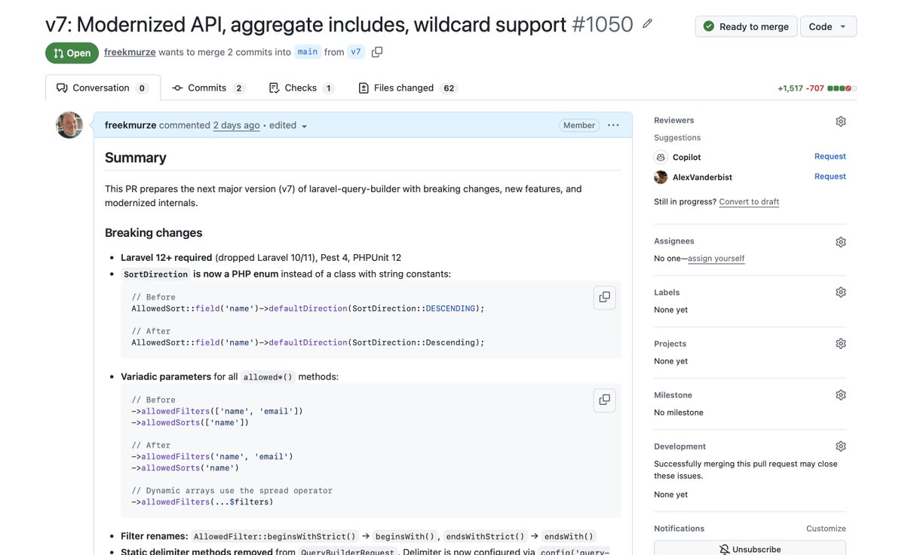Click the No milestone text
The image size is (905, 555).
(679, 412)
